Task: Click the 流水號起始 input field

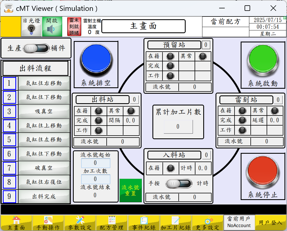Action: tap(96, 163)
